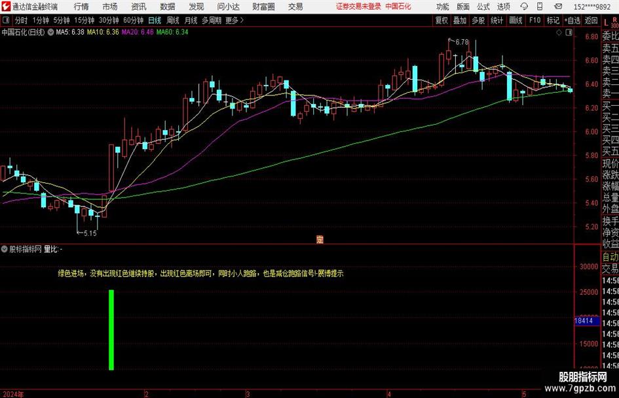Click the 标记 toolbar button
The image size is (619, 398).
tap(553, 20)
